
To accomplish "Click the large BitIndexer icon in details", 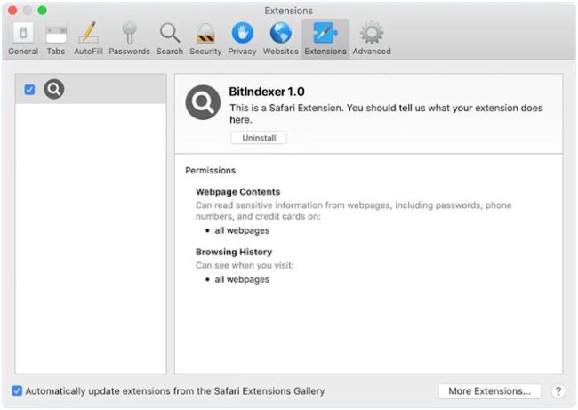I will 203,102.
